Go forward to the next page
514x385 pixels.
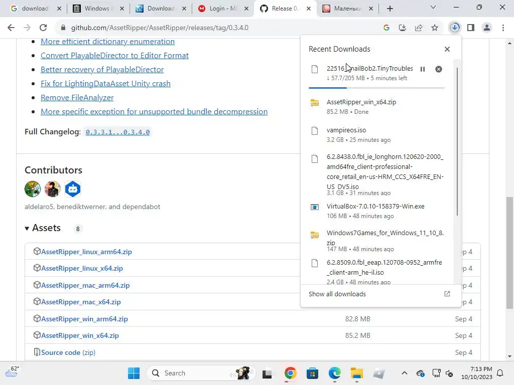27,28
